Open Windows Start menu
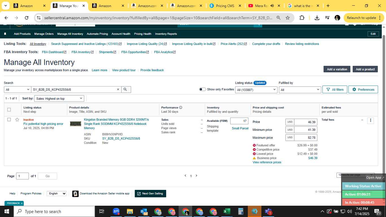The image size is (386, 217). click(7, 211)
